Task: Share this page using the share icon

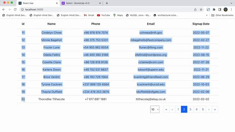Action: click(195, 10)
